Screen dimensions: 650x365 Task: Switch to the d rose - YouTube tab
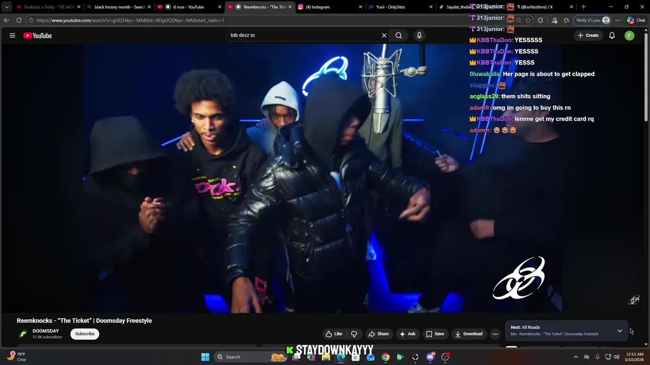tap(188, 7)
